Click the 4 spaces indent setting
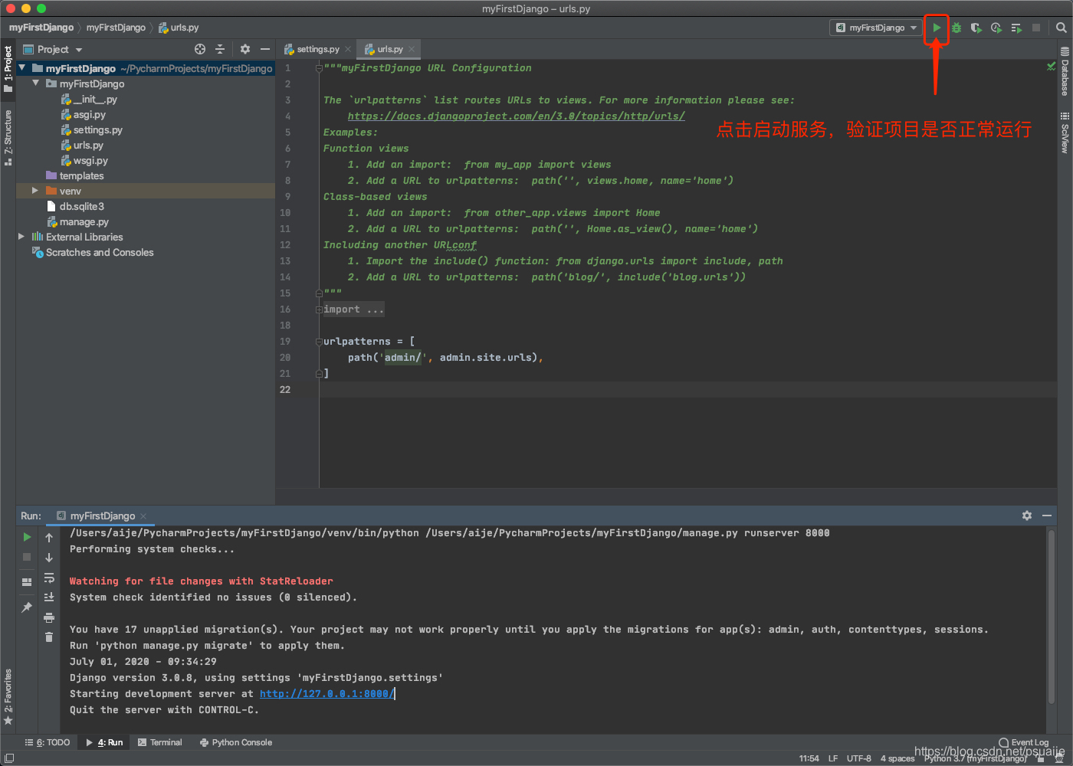Screen dimensions: 1073x766 tap(897, 758)
